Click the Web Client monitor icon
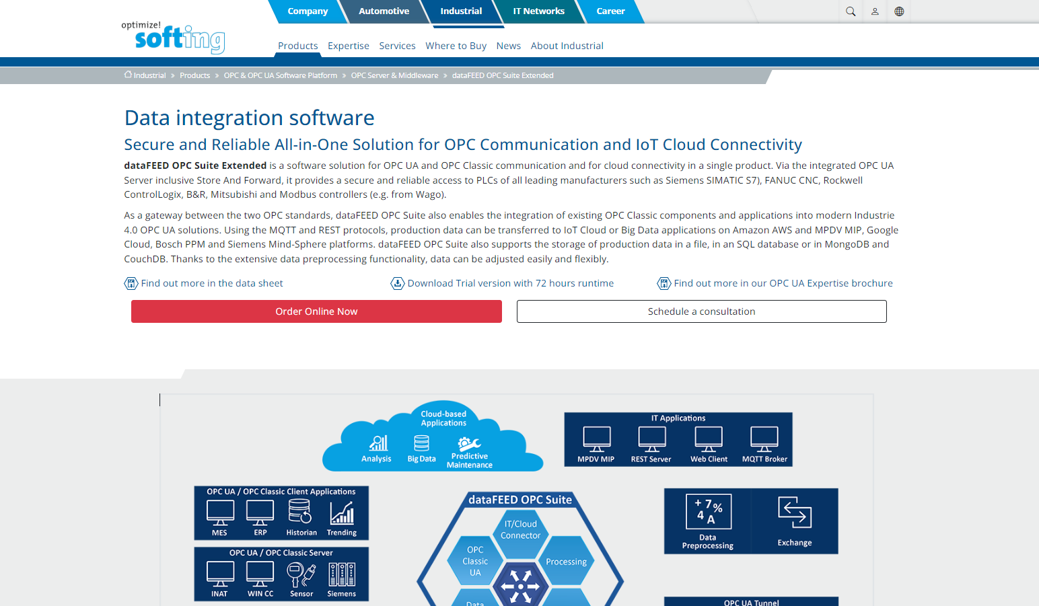The width and height of the screenshot is (1039, 606). click(709, 439)
